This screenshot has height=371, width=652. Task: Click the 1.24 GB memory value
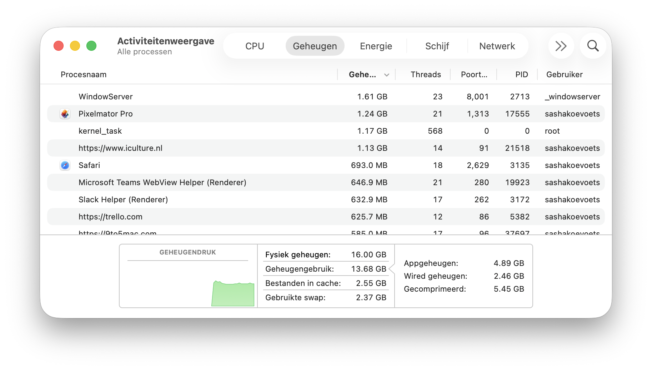[372, 114]
